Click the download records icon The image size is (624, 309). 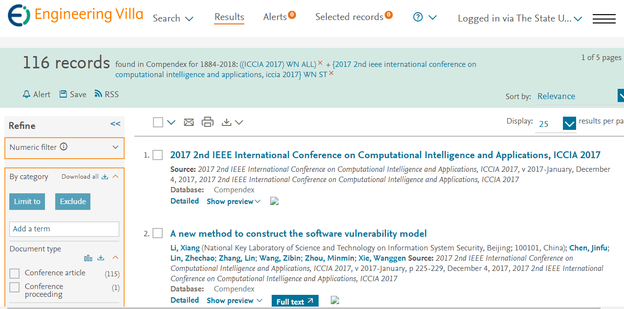[226, 122]
